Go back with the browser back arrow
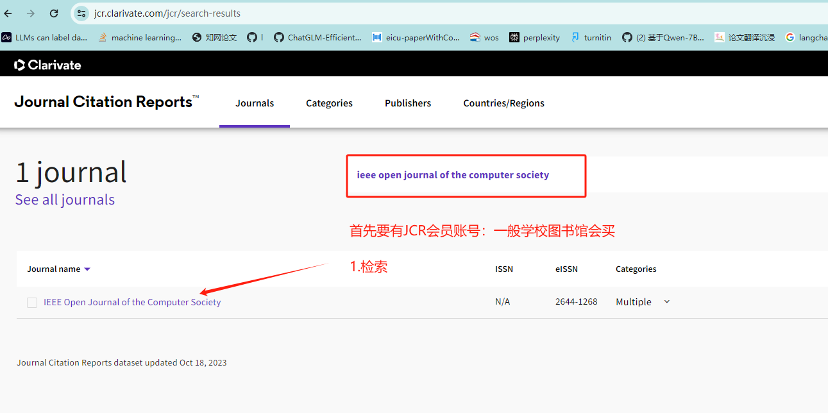 click(x=8, y=13)
